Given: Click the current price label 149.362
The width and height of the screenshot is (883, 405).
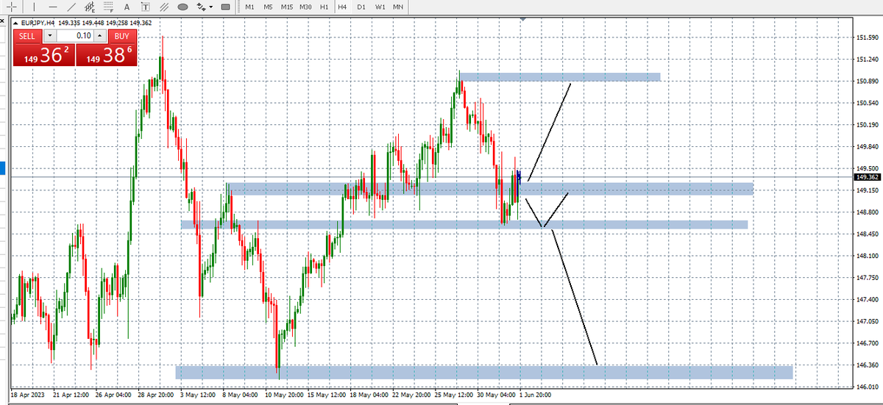Looking at the screenshot, I should click(868, 177).
